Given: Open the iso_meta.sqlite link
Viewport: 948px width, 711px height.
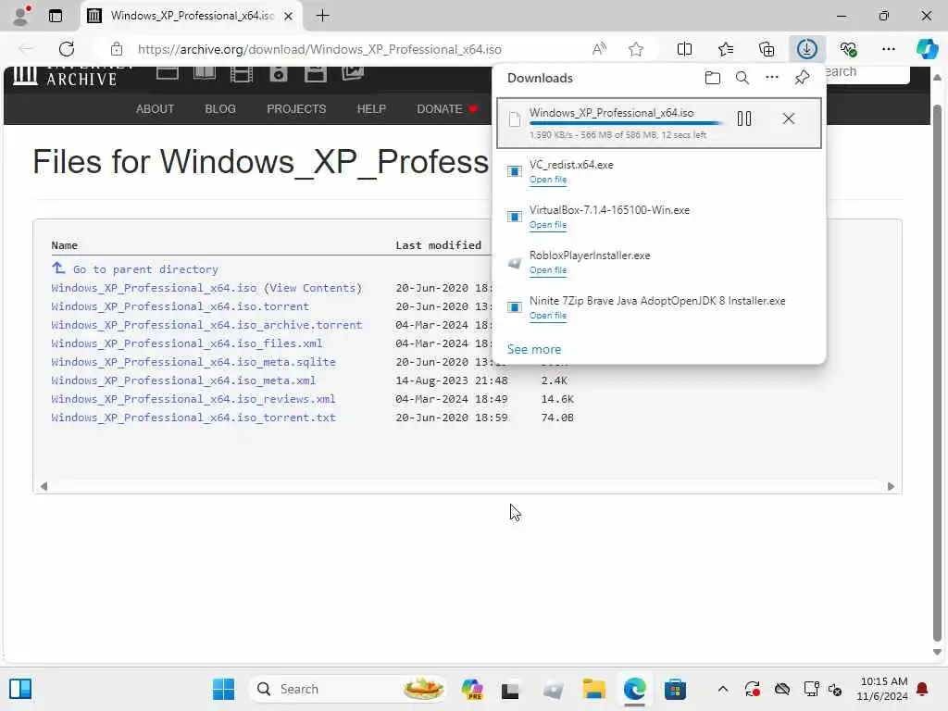Looking at the screenshot, I should (193, 362).
